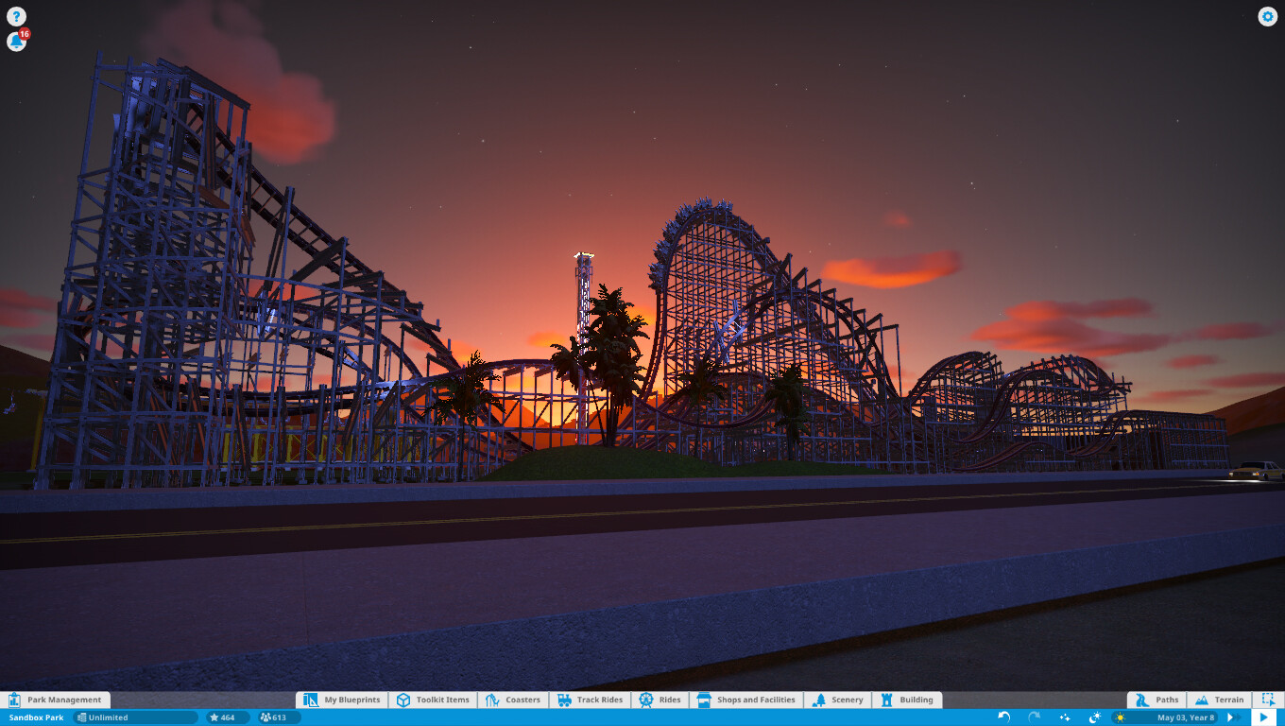Open the Building tab
This screenshot has height=726, width=1285.
coord(907,700)
